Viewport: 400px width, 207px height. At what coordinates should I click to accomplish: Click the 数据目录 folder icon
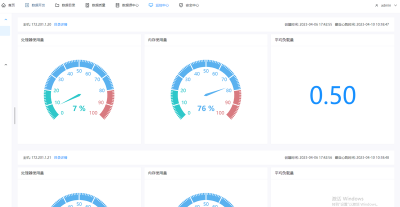click(57, 5)
